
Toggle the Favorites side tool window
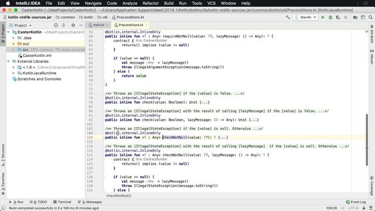tap(3, 183)
